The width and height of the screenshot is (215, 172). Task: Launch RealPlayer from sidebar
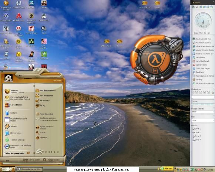[199, 72]
